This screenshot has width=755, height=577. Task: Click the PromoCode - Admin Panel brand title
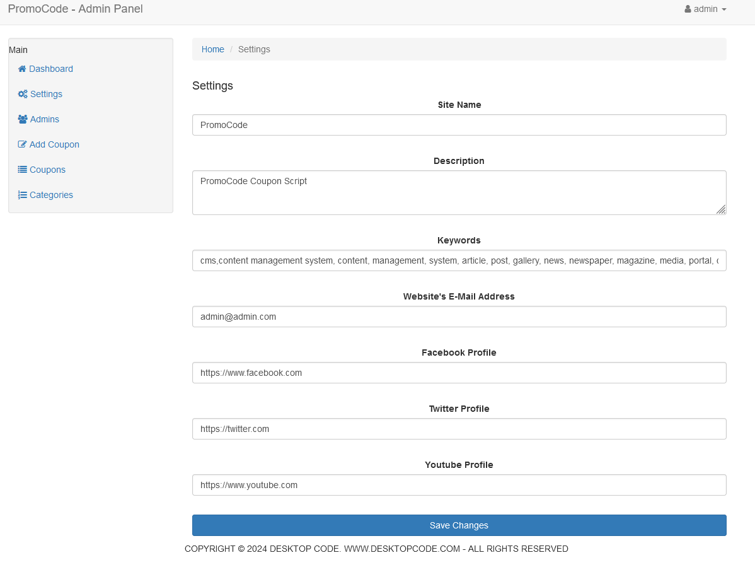76,9
